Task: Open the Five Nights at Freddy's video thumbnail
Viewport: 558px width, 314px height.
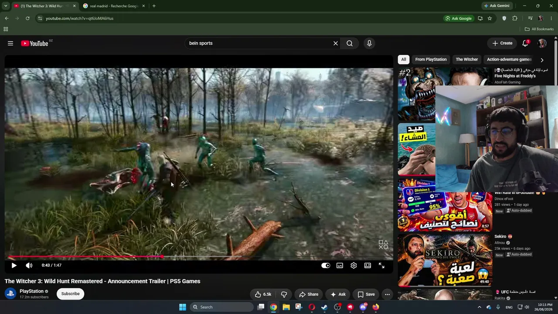Action: point(417,94)
